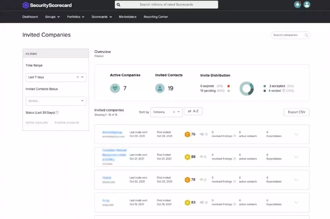The width and height of the screenshot is (330, 219).
Task: Click resolved findings help icon in Oct 19 row
Action: 234,204
